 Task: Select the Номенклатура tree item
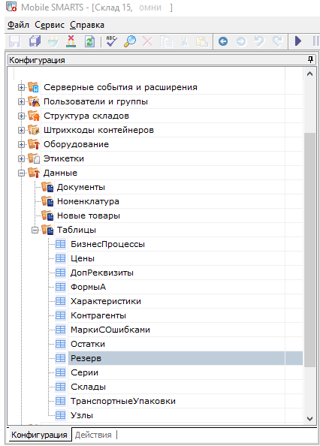(88, 201)
